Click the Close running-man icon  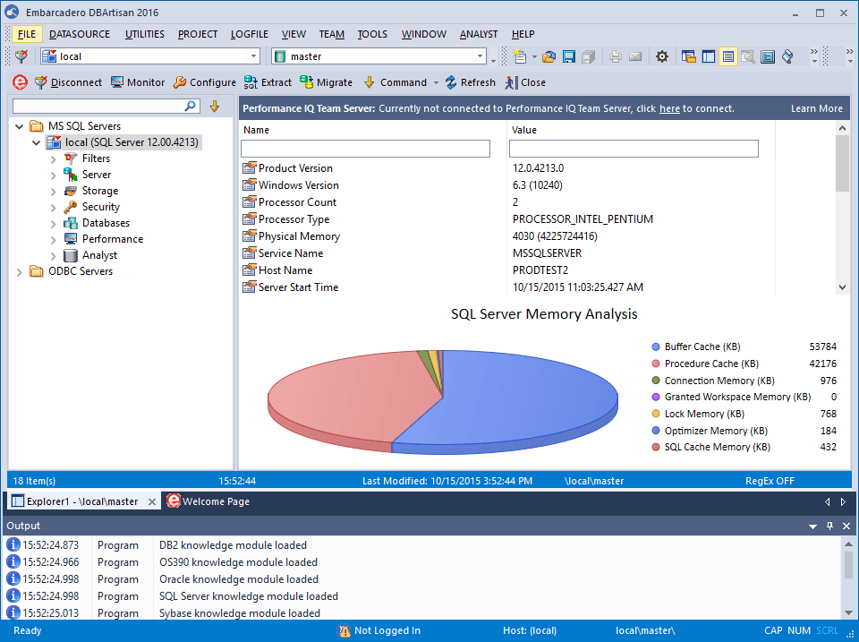pyautogui.click(x=511, y=82)
